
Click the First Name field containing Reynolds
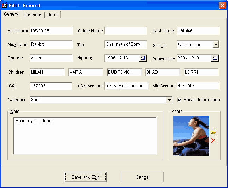click(x=51, y=31)
